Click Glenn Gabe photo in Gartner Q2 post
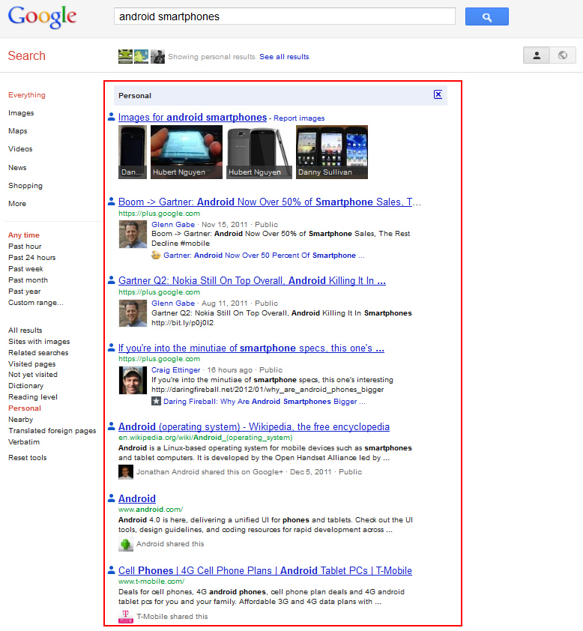This screenshot has width=583, height=631. click(x=133, y=313)
